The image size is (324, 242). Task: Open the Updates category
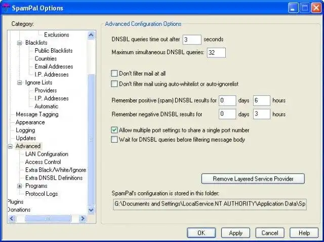26,138
